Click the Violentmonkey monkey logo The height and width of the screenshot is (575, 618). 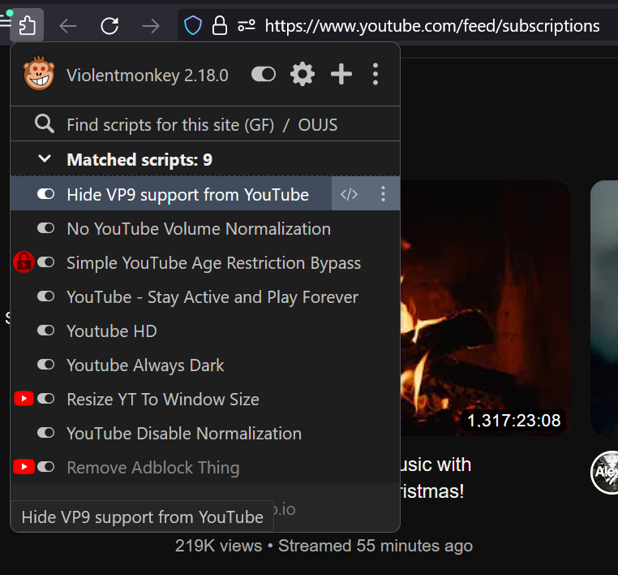pos(39,75)
